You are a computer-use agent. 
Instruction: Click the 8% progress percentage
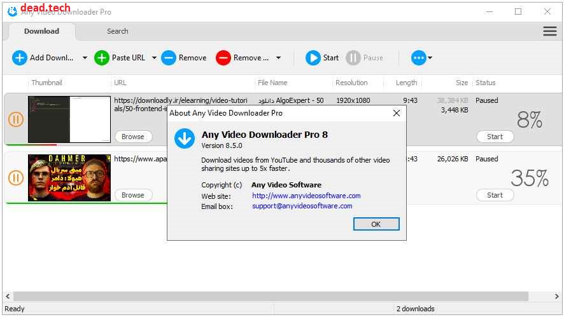click(530, 119)
